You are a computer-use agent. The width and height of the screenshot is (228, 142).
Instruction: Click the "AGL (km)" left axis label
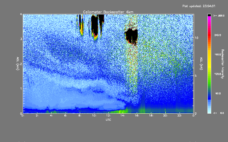pos(18,64)
